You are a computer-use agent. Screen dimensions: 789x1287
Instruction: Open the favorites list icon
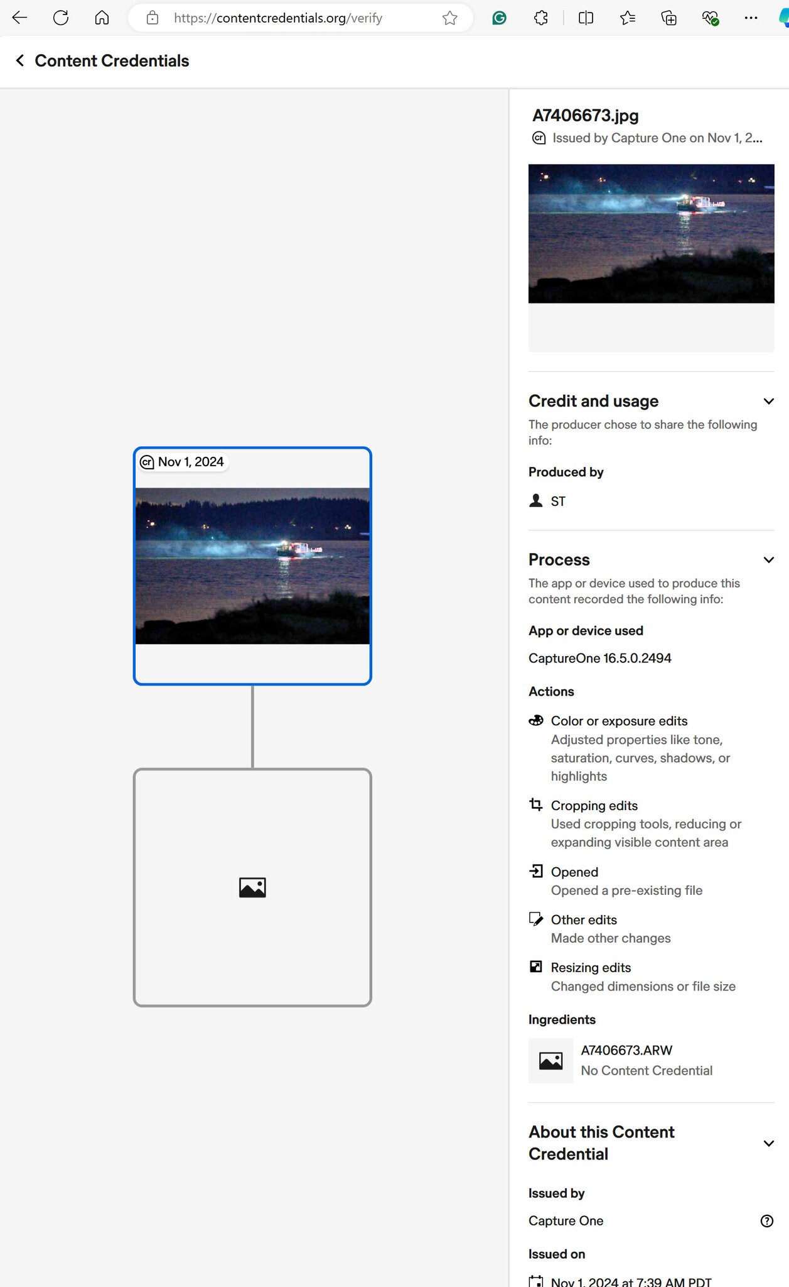(628, 18)
